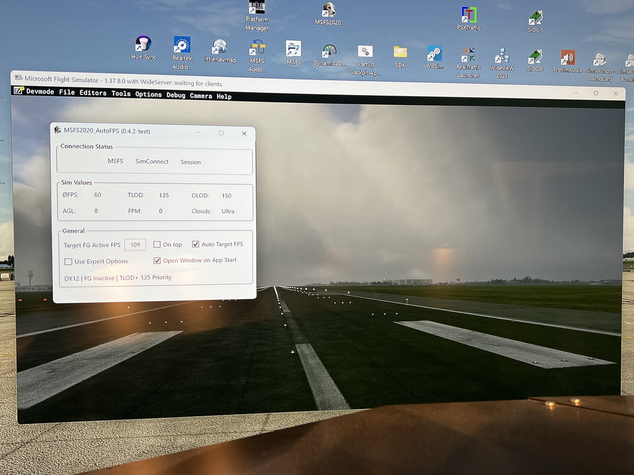Open the Tools menu
This screenshot has height=475, width=634.
click(121, 94)
